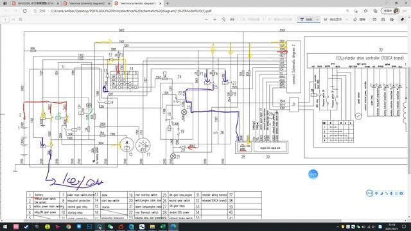Zoom out the PDF view
Viewport: 411px width, 231px height.
207,19
